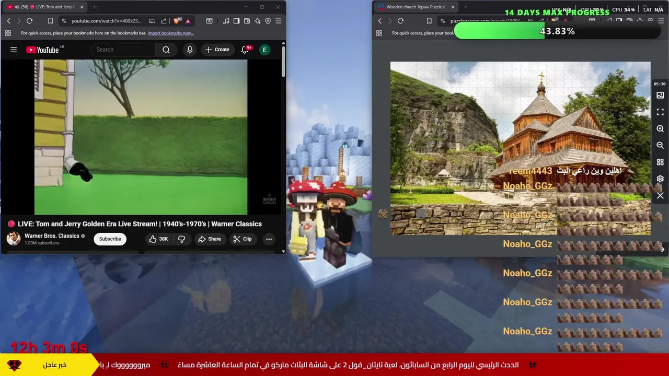The width and height of the screenshot is (669, 376).
Task: Go back in the YouTube browser window
Action: click(x=8, y=21)
